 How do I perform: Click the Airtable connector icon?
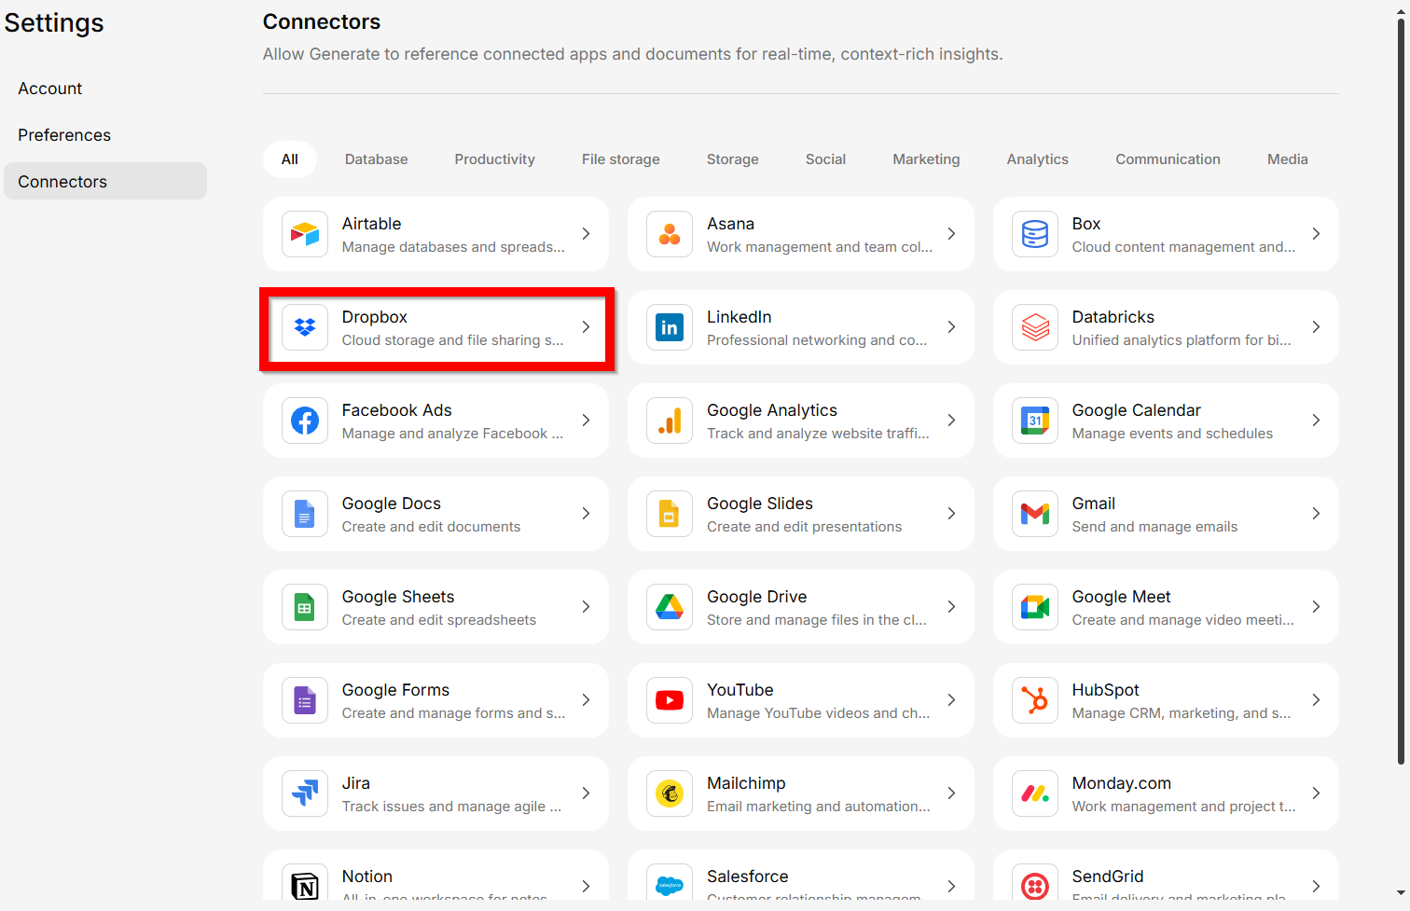[305, 234]
